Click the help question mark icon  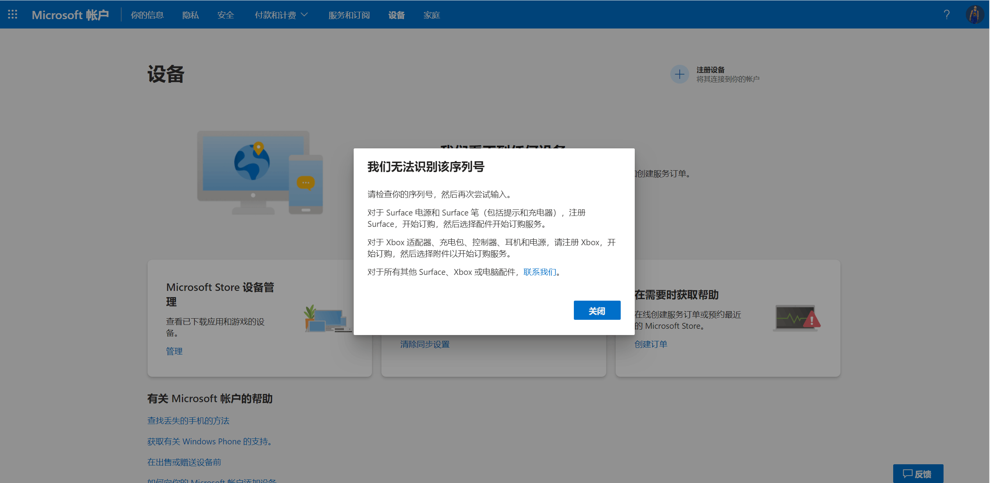pyautogui.click(x=946, y=15)
